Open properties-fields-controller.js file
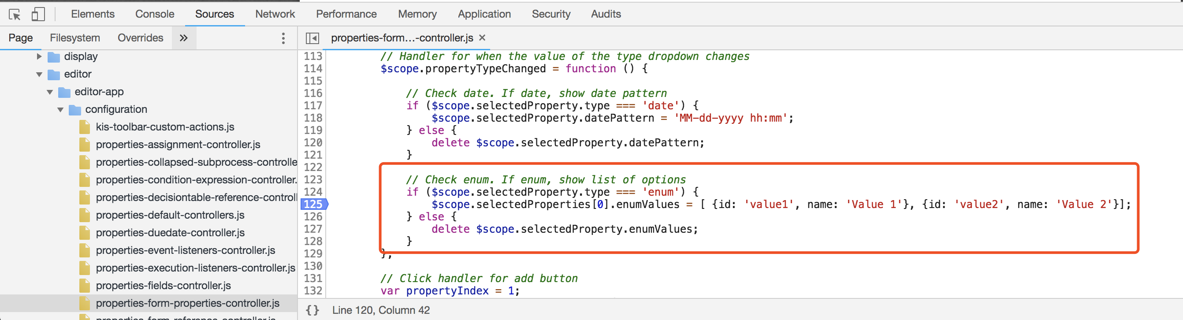Viewport: 1183px width, 320px height. pos(163,286)
